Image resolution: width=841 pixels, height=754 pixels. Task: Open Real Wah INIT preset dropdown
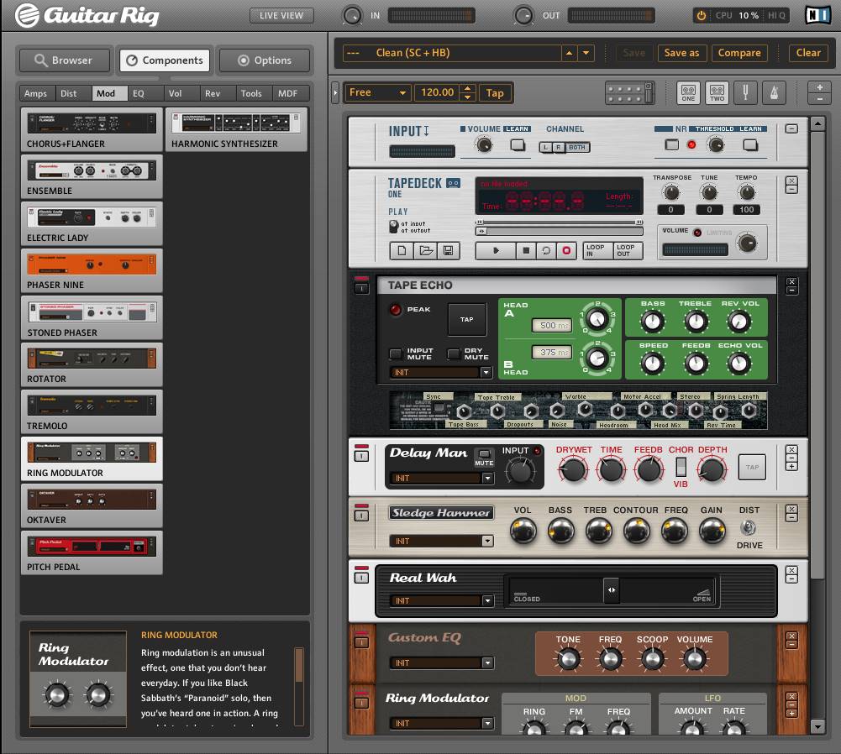click(487, 600)
